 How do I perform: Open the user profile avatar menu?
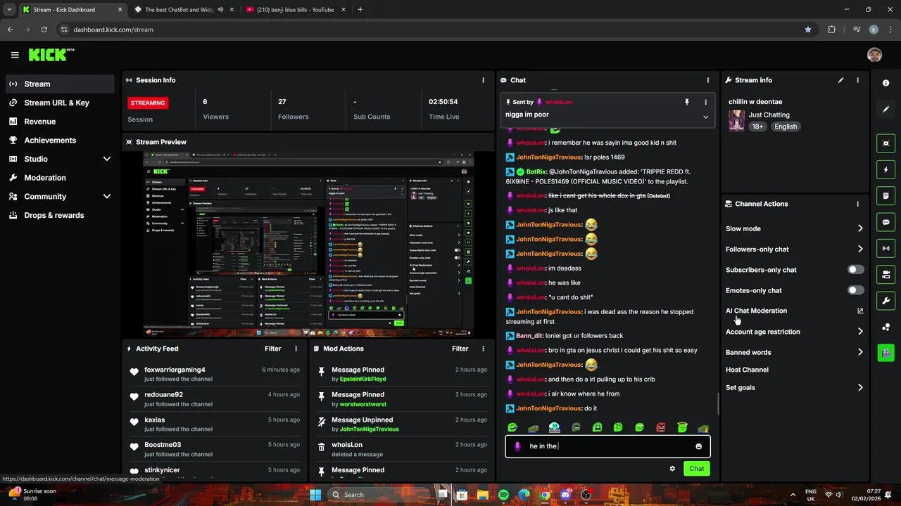pos(874,55)
